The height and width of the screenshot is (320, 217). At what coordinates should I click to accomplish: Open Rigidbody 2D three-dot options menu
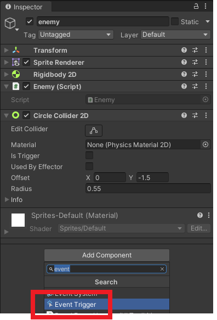point(206,74)
